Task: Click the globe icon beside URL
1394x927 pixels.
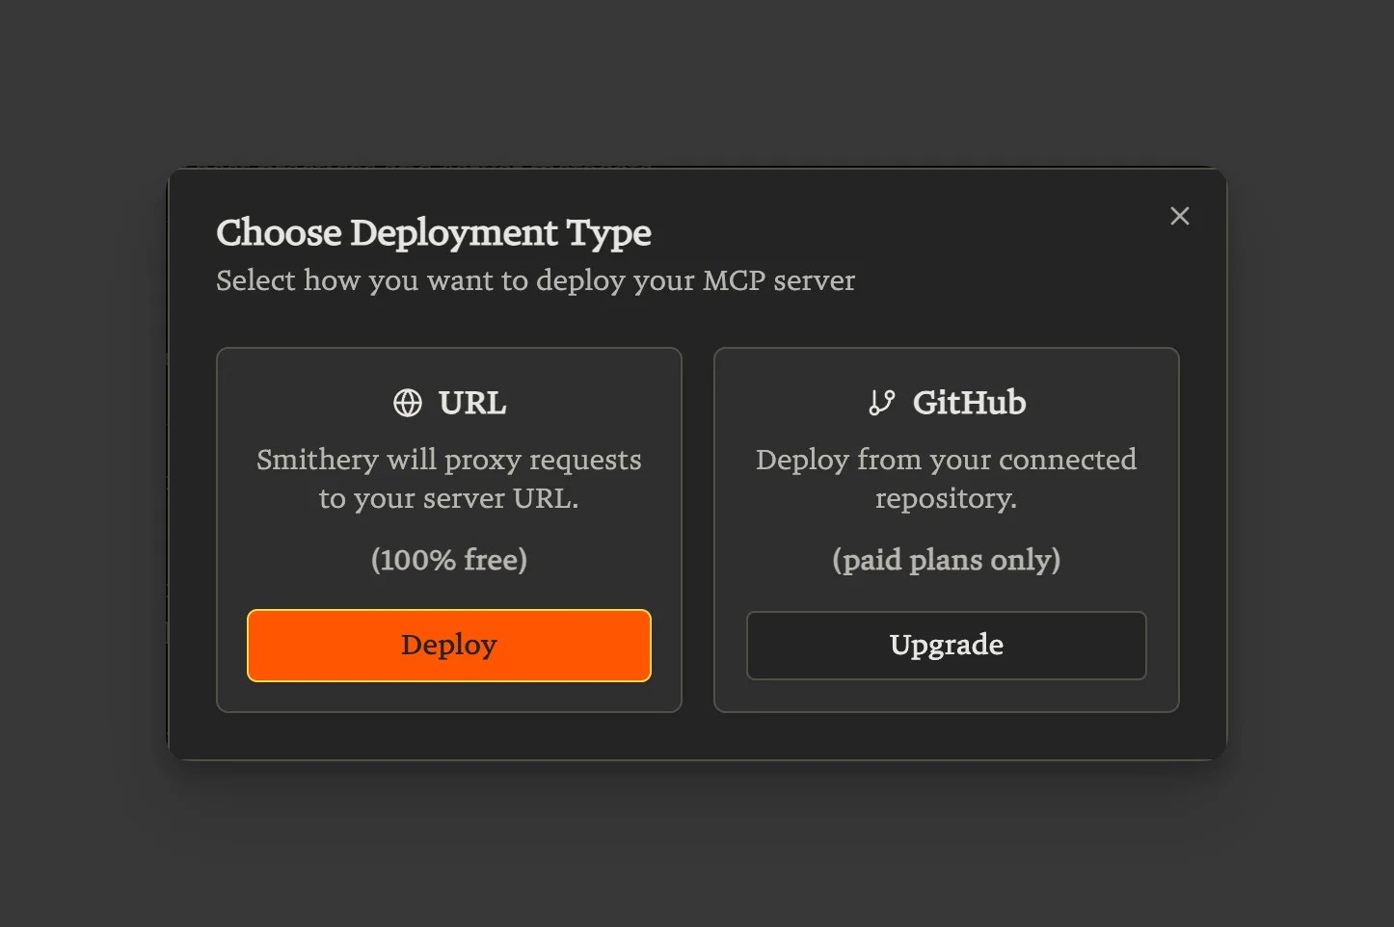Action: (408, 403)
